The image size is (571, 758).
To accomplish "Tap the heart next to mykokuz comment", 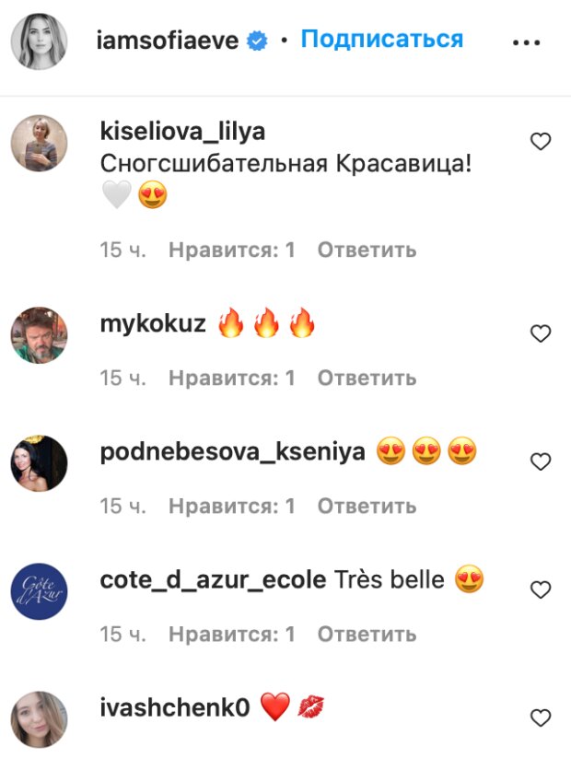I will coord(541,333).
